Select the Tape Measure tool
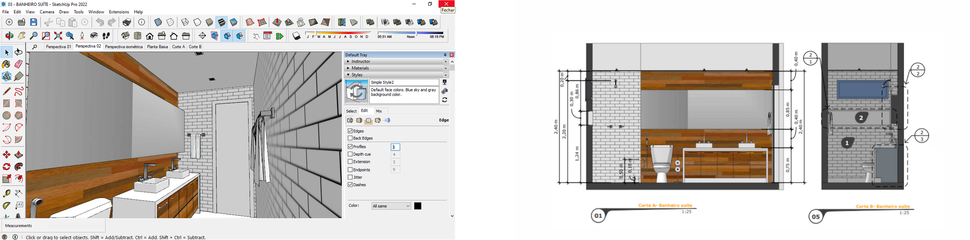 pos(7,193)
